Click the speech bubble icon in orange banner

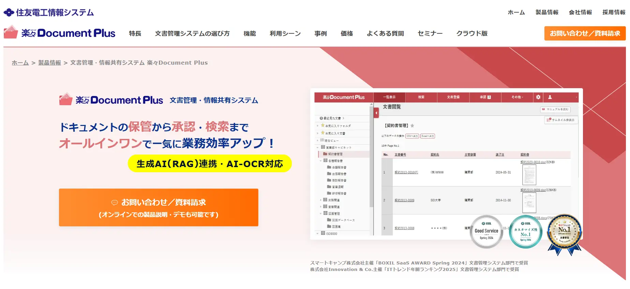pyautogui.click(x=115, y=203)
